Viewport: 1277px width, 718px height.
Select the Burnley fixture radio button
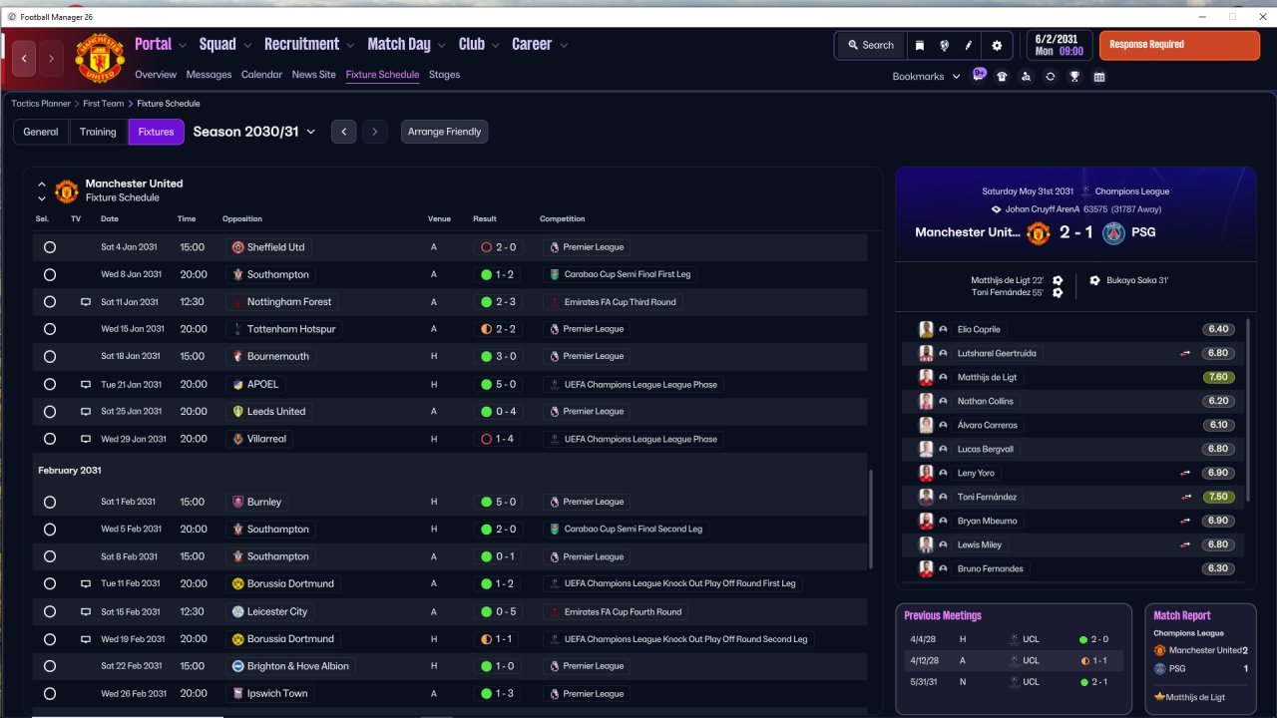pyautogui.click(x=49, y=502)
